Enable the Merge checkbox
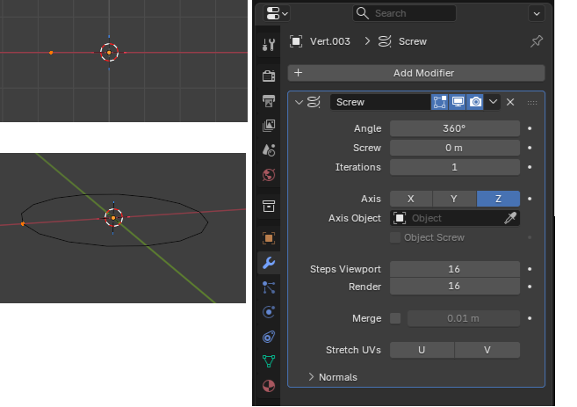Viewport: 577px width, 407px height. (395, 318)
